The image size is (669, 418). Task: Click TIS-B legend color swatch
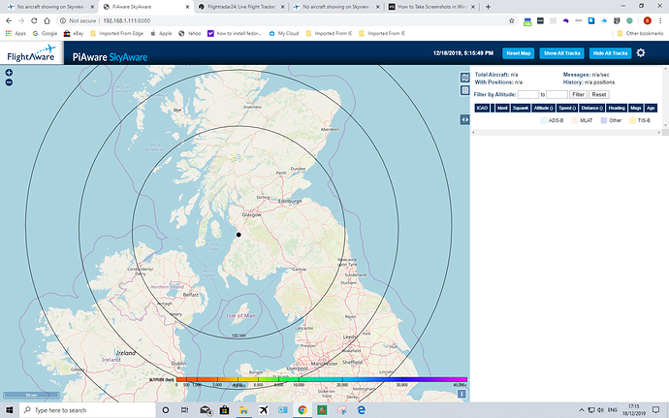[632, 120]
